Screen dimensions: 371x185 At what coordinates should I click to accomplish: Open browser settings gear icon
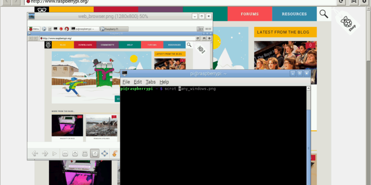point(364,1)
